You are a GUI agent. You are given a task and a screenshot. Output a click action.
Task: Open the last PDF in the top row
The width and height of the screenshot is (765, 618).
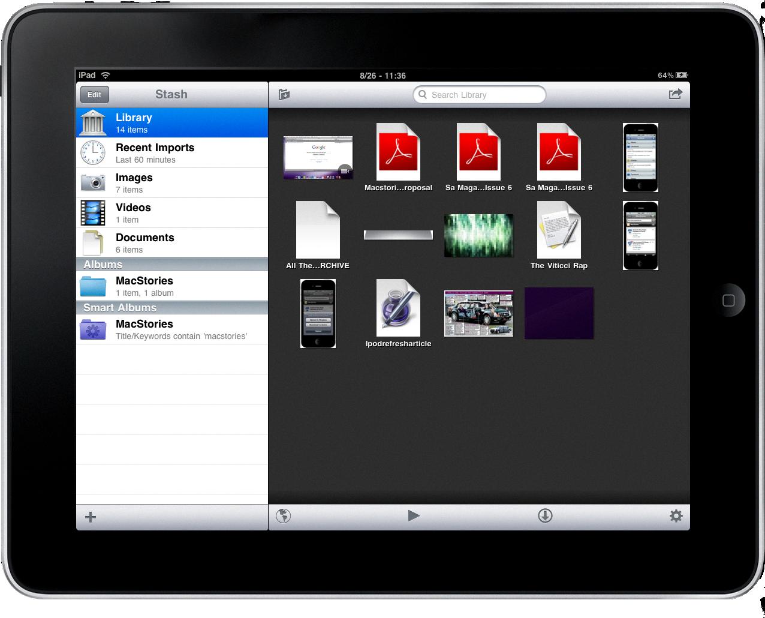click(x=559, y=157)
